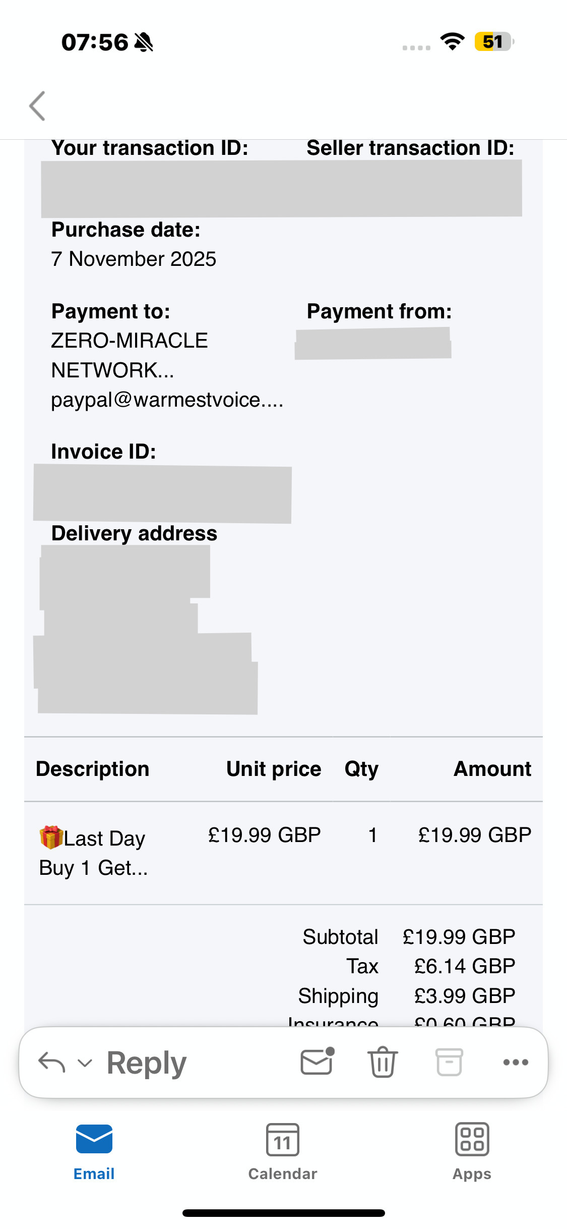Tap the ZERO-MIRACLE NETWORK payee name

pyautogui.click(x=130, y=355)
